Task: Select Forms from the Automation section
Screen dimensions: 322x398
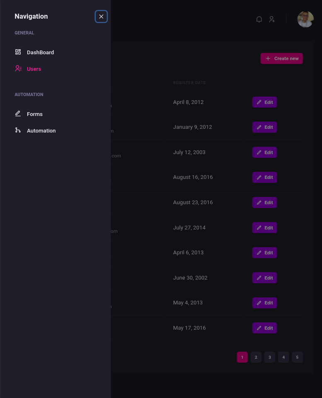Action: click(x=35, y=113)
